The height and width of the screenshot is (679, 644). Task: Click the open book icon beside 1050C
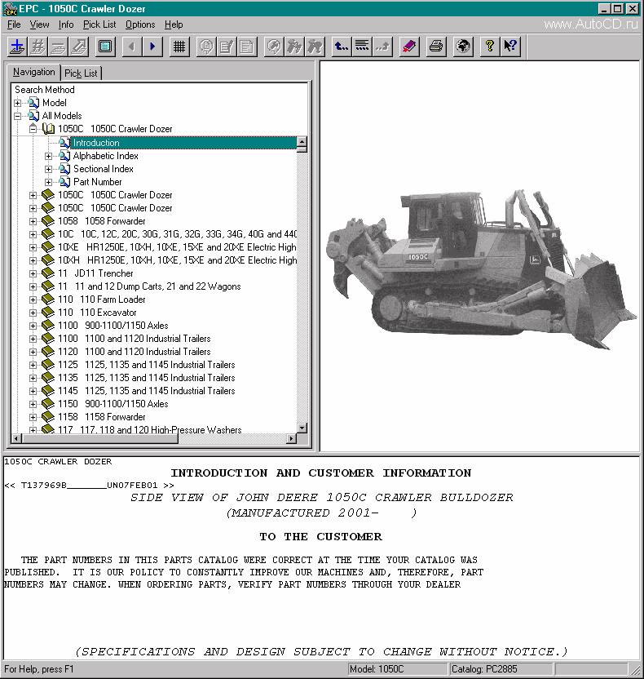point(48,129)
